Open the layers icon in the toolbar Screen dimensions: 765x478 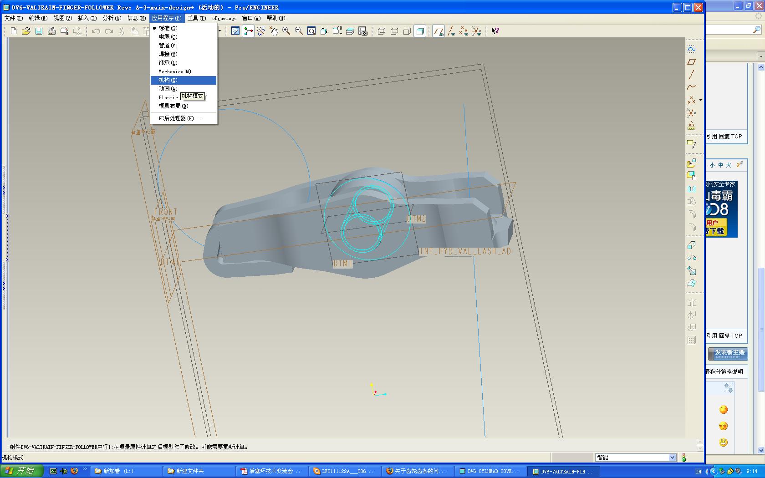tap(350, 31)
